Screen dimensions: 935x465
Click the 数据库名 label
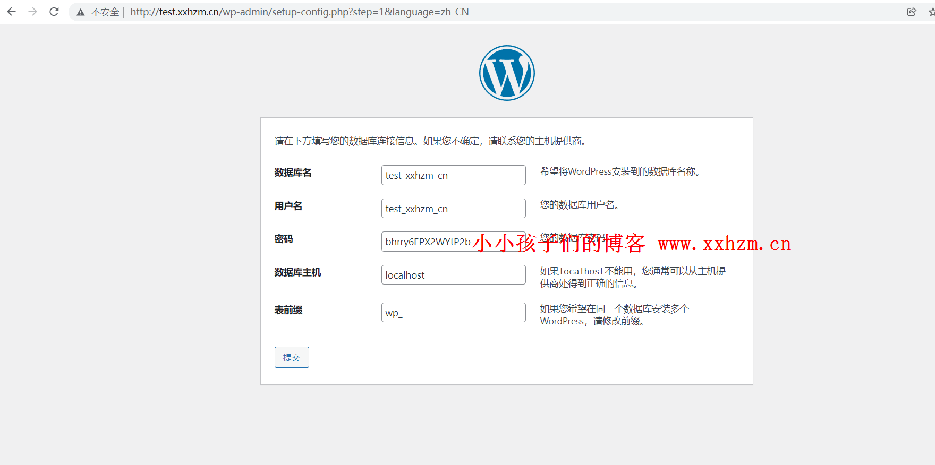pos(293,173)
